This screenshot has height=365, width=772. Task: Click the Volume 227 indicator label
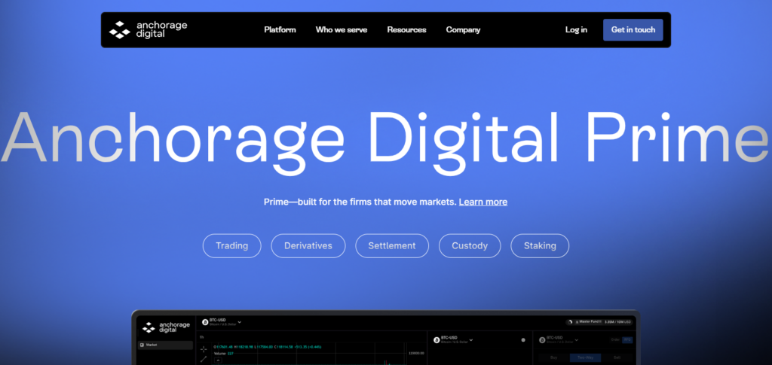pyautogui.click(x=223, y=354)
